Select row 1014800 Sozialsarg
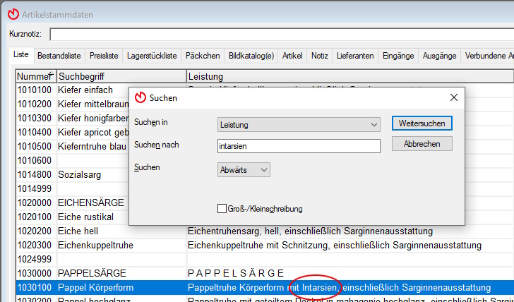The width and height of the screenshot is (514, 302). tap(72, 174)
